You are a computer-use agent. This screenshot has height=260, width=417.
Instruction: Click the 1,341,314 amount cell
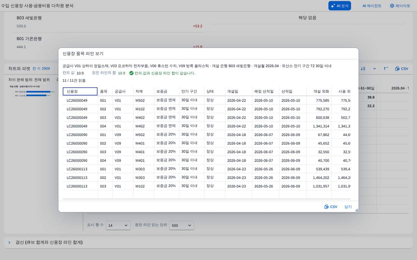coord(318,126)
